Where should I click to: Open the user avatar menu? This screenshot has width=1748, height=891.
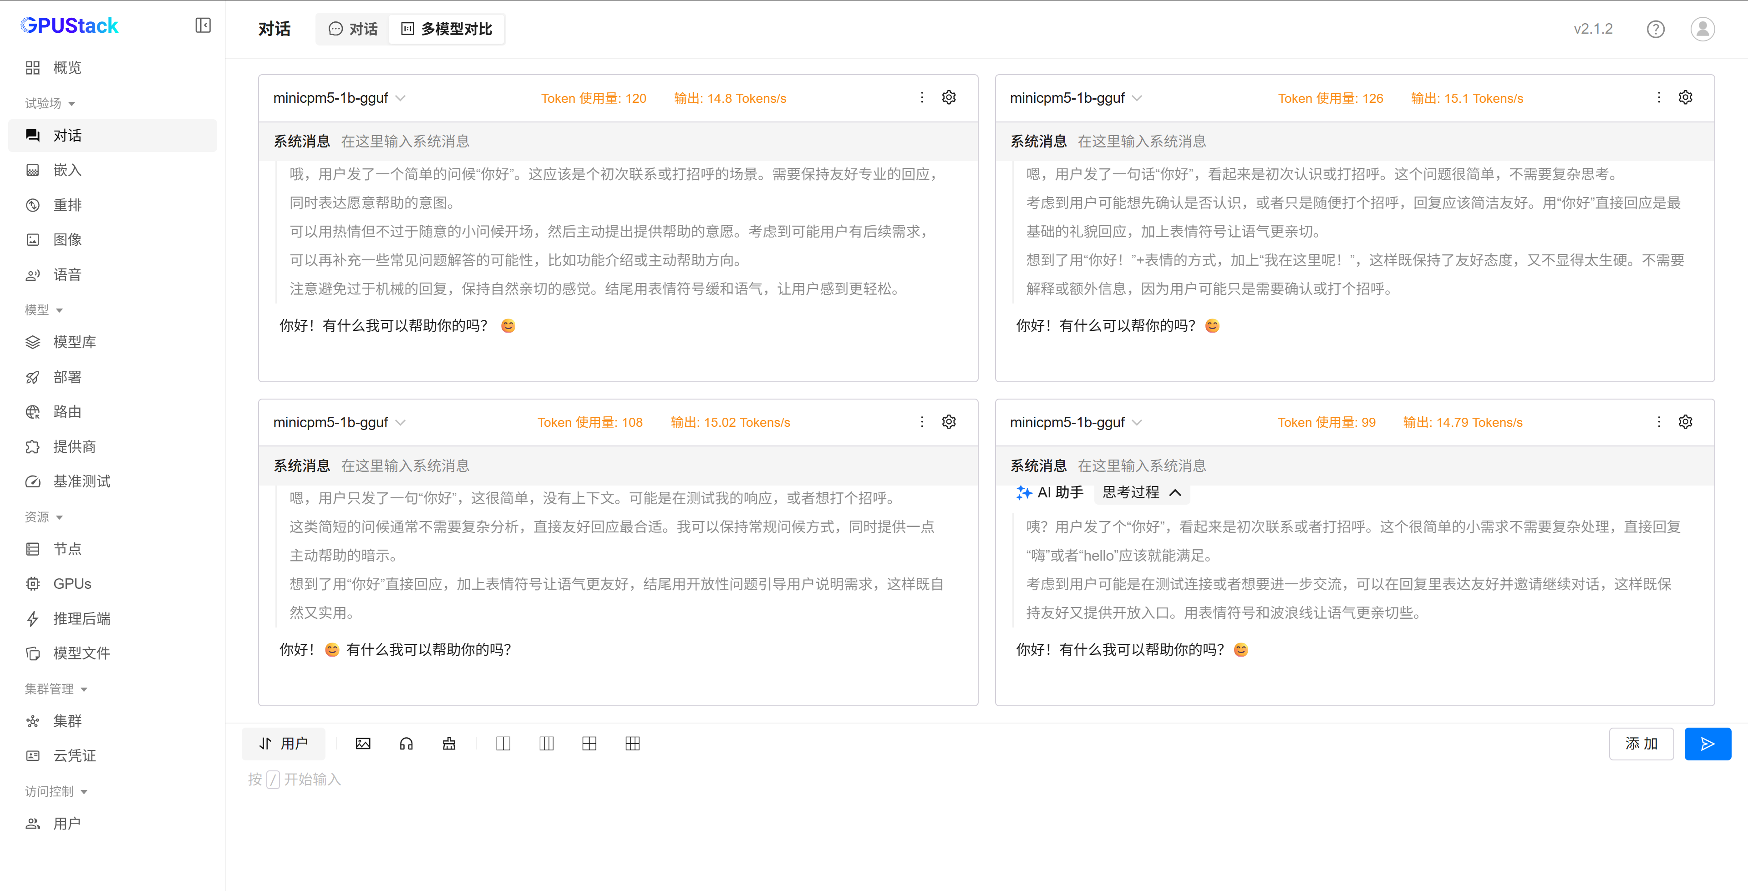tap(1702, 29)
